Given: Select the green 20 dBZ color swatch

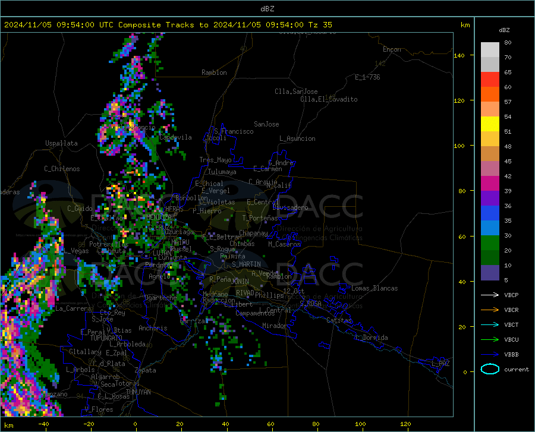Looking at the screenshot, I should tap(490, 243).
